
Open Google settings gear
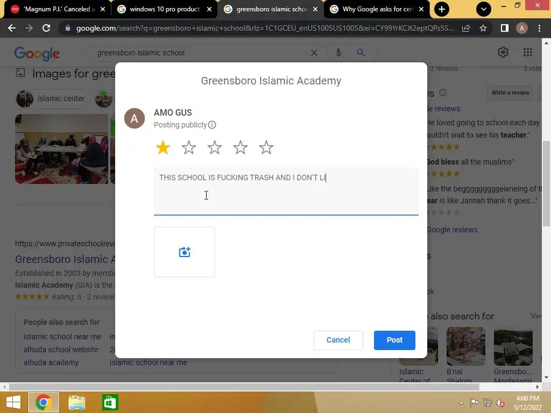click(503, 52)
